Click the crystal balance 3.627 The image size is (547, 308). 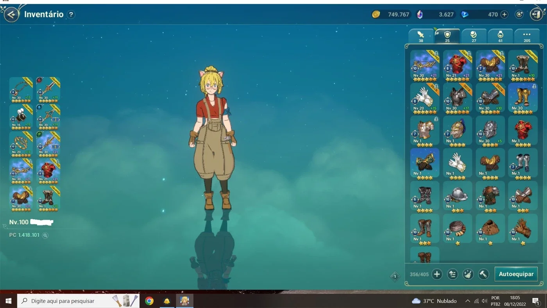pos(436,14)
